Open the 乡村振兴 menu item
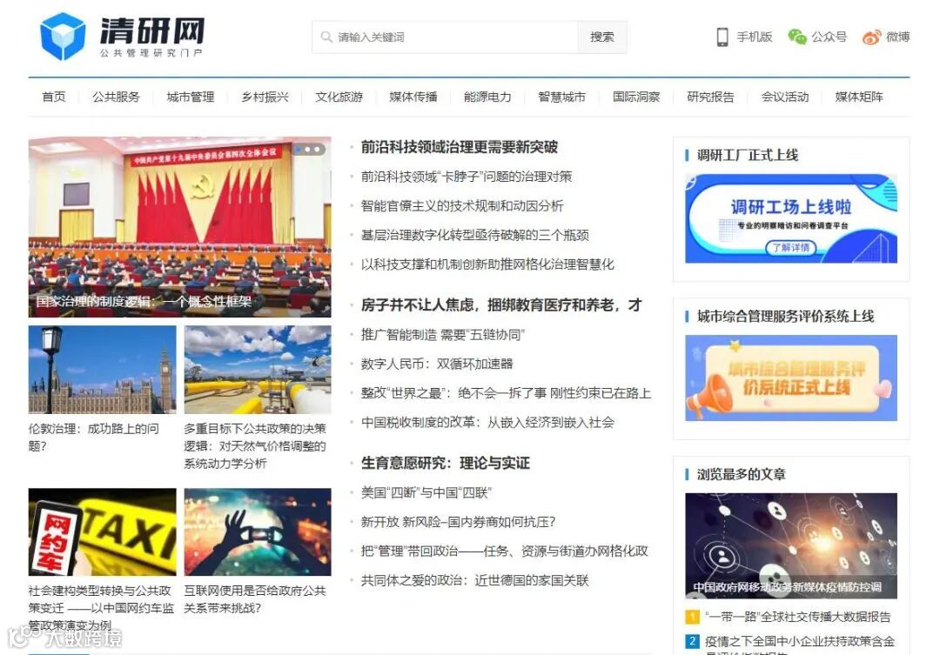 pos(265,97)
